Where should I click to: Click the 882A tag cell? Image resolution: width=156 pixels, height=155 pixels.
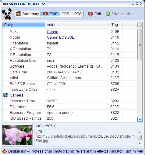click(x=115, y=90)
